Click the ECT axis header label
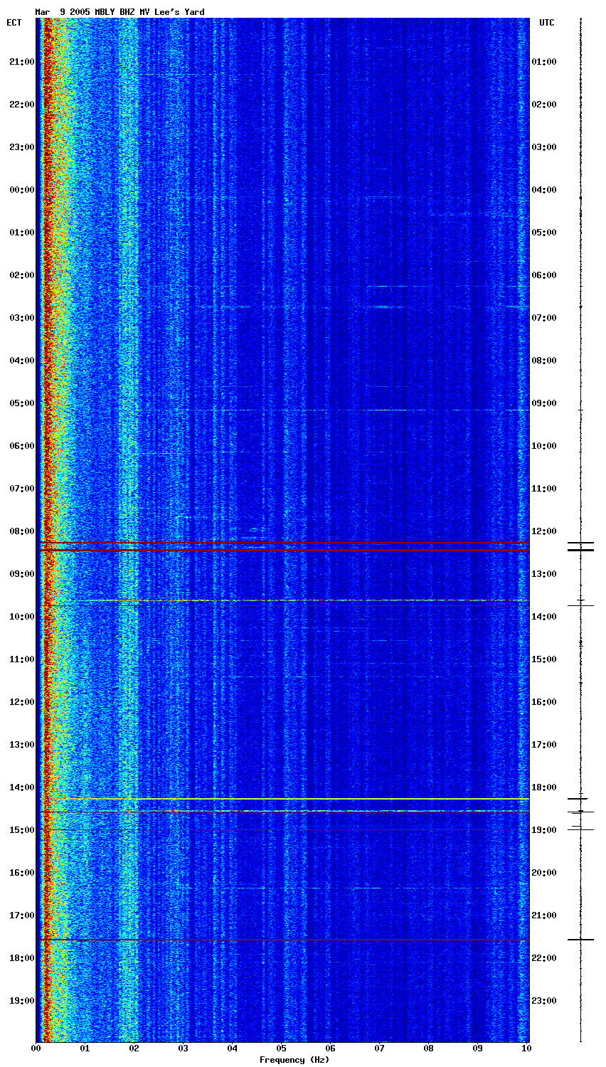The width and height of the screenshot is (606, 1067). (14, 23)
